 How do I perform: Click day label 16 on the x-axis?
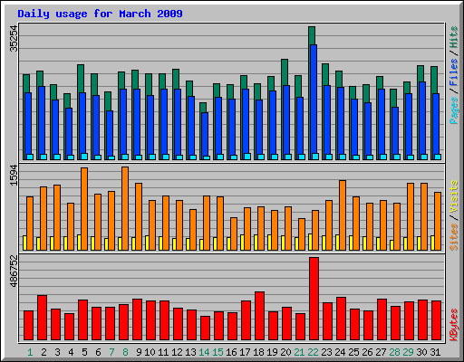tap(231, 352)
